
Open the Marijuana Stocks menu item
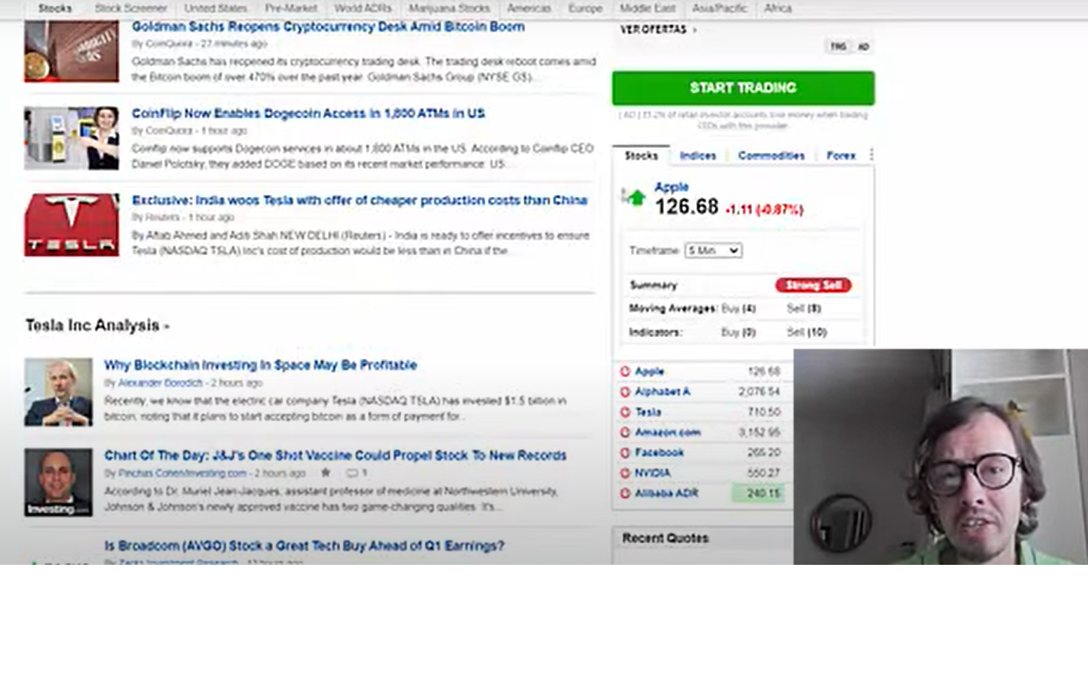point(449,8)
